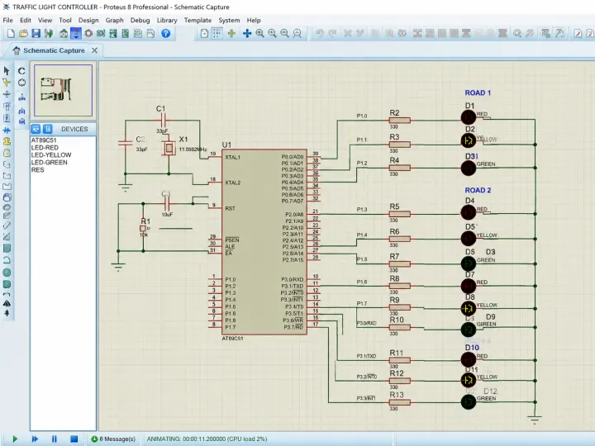Viewport: 595px width, 446px height.
Task: Save the project with the floppy disk icon
Action: (36, 33)
